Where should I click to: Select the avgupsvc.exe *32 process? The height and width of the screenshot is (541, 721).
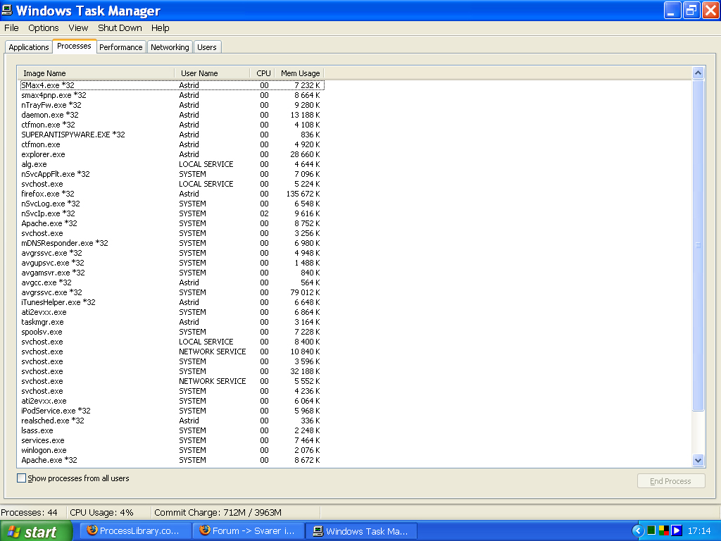point(172,263)
